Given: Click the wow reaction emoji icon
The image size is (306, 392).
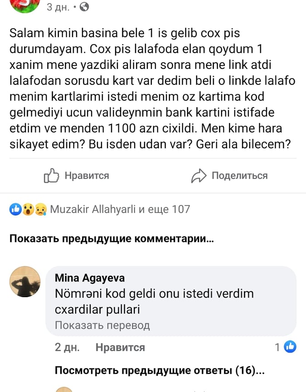Looking at the screenshot, I should [x=28, y=210].
